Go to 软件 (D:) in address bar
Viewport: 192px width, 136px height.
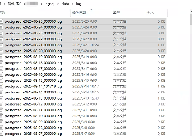pyautogui.click(x=14, y=4)
